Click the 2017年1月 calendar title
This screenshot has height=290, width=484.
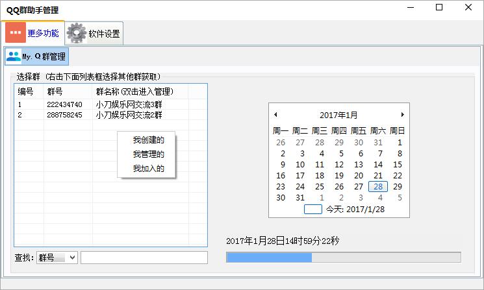click(x=338, y=115)
